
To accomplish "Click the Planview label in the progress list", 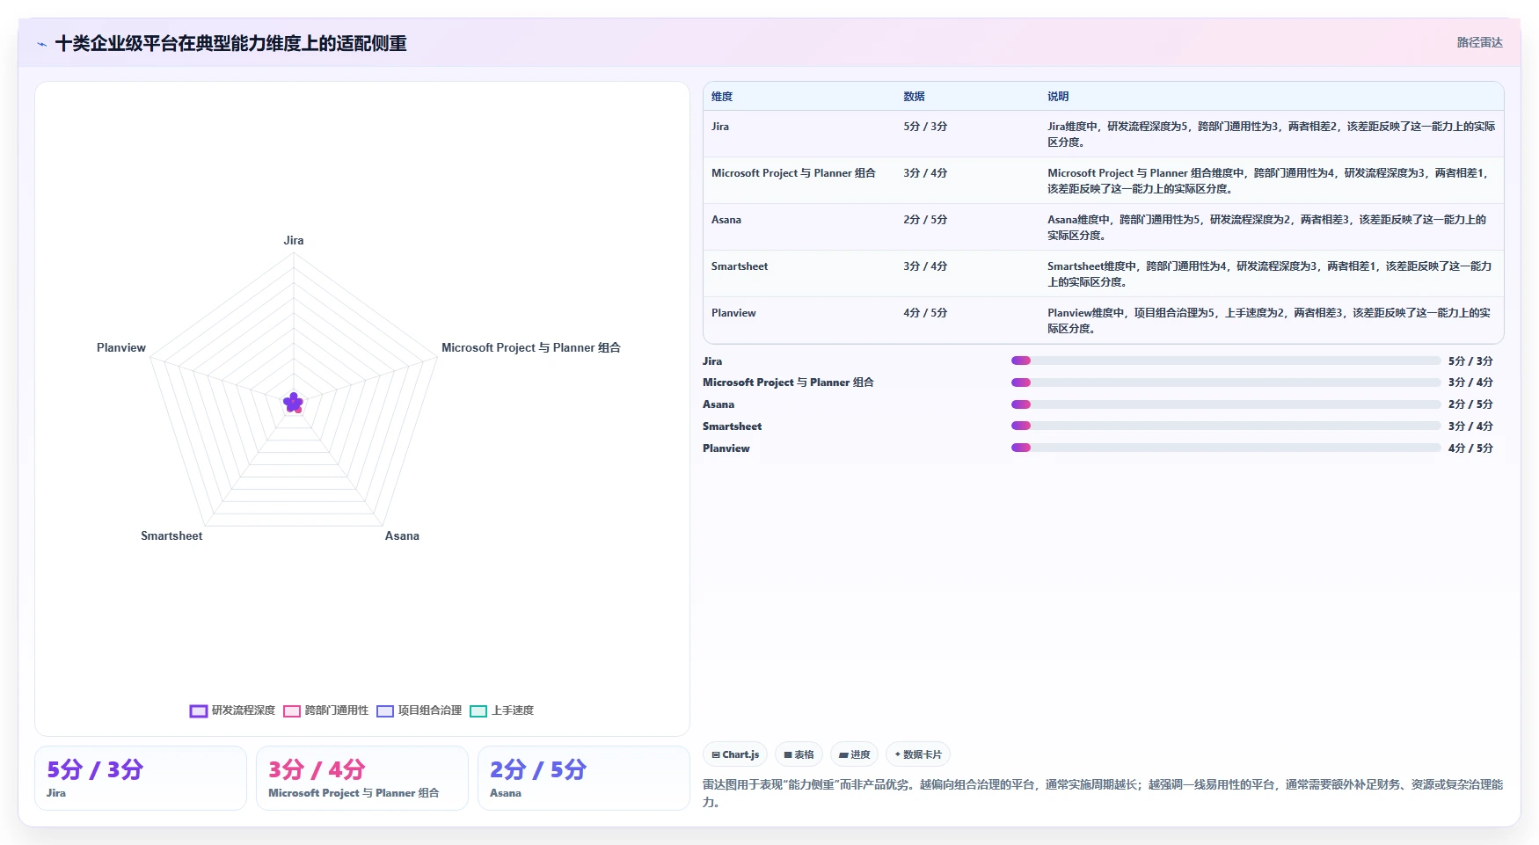I will coord(726,448).
